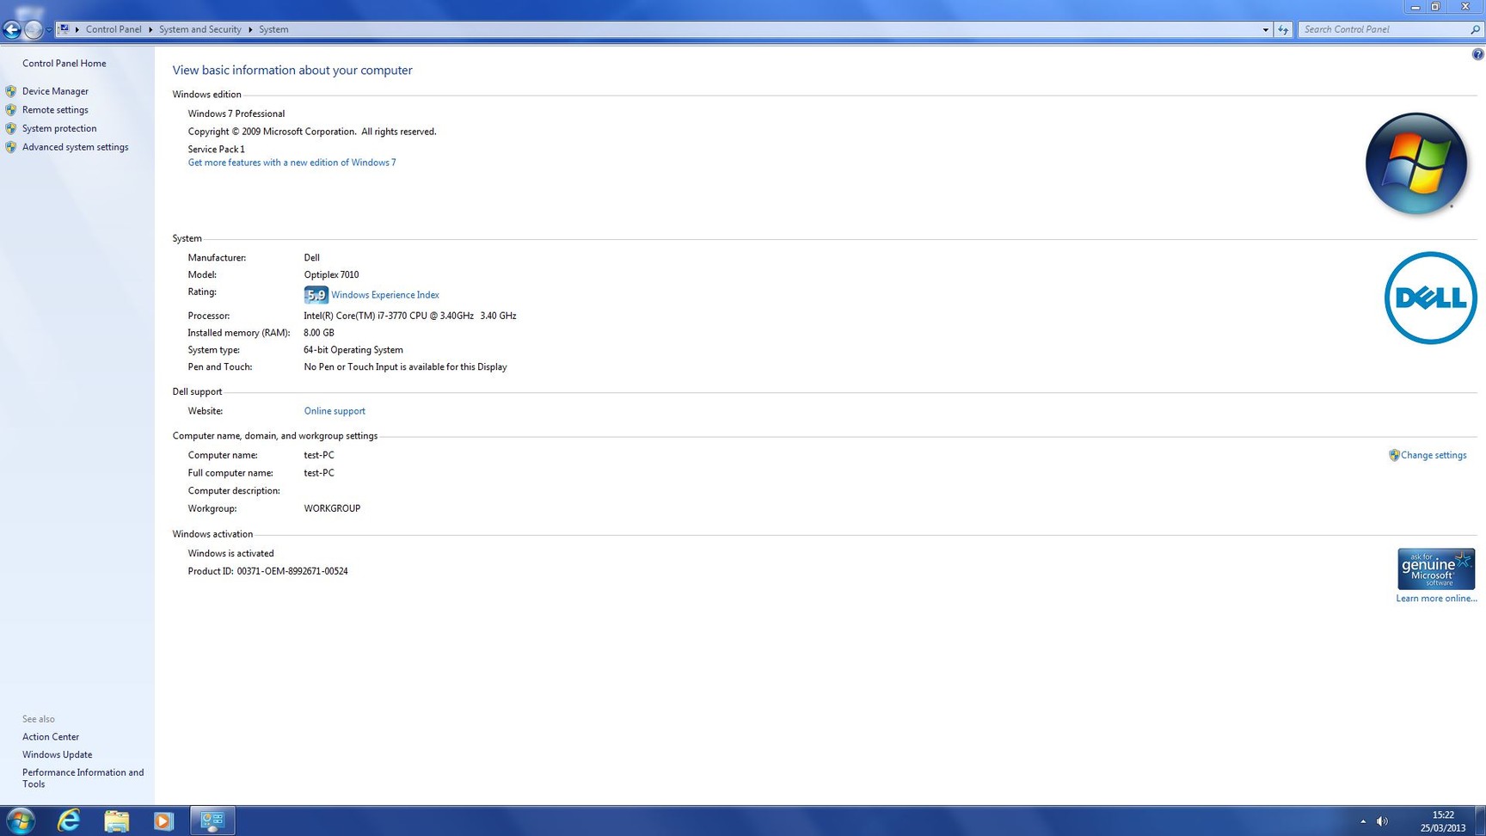Click the taskbar clock and date
Image resolution: width=1486 pixels, height=836 pixels.
(x=1443, y=821)
